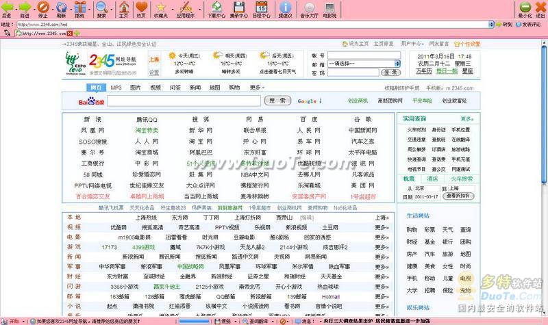Click the Suggestion (提建议) info icon
The image size is (548, 325).
tap(285, 7)
